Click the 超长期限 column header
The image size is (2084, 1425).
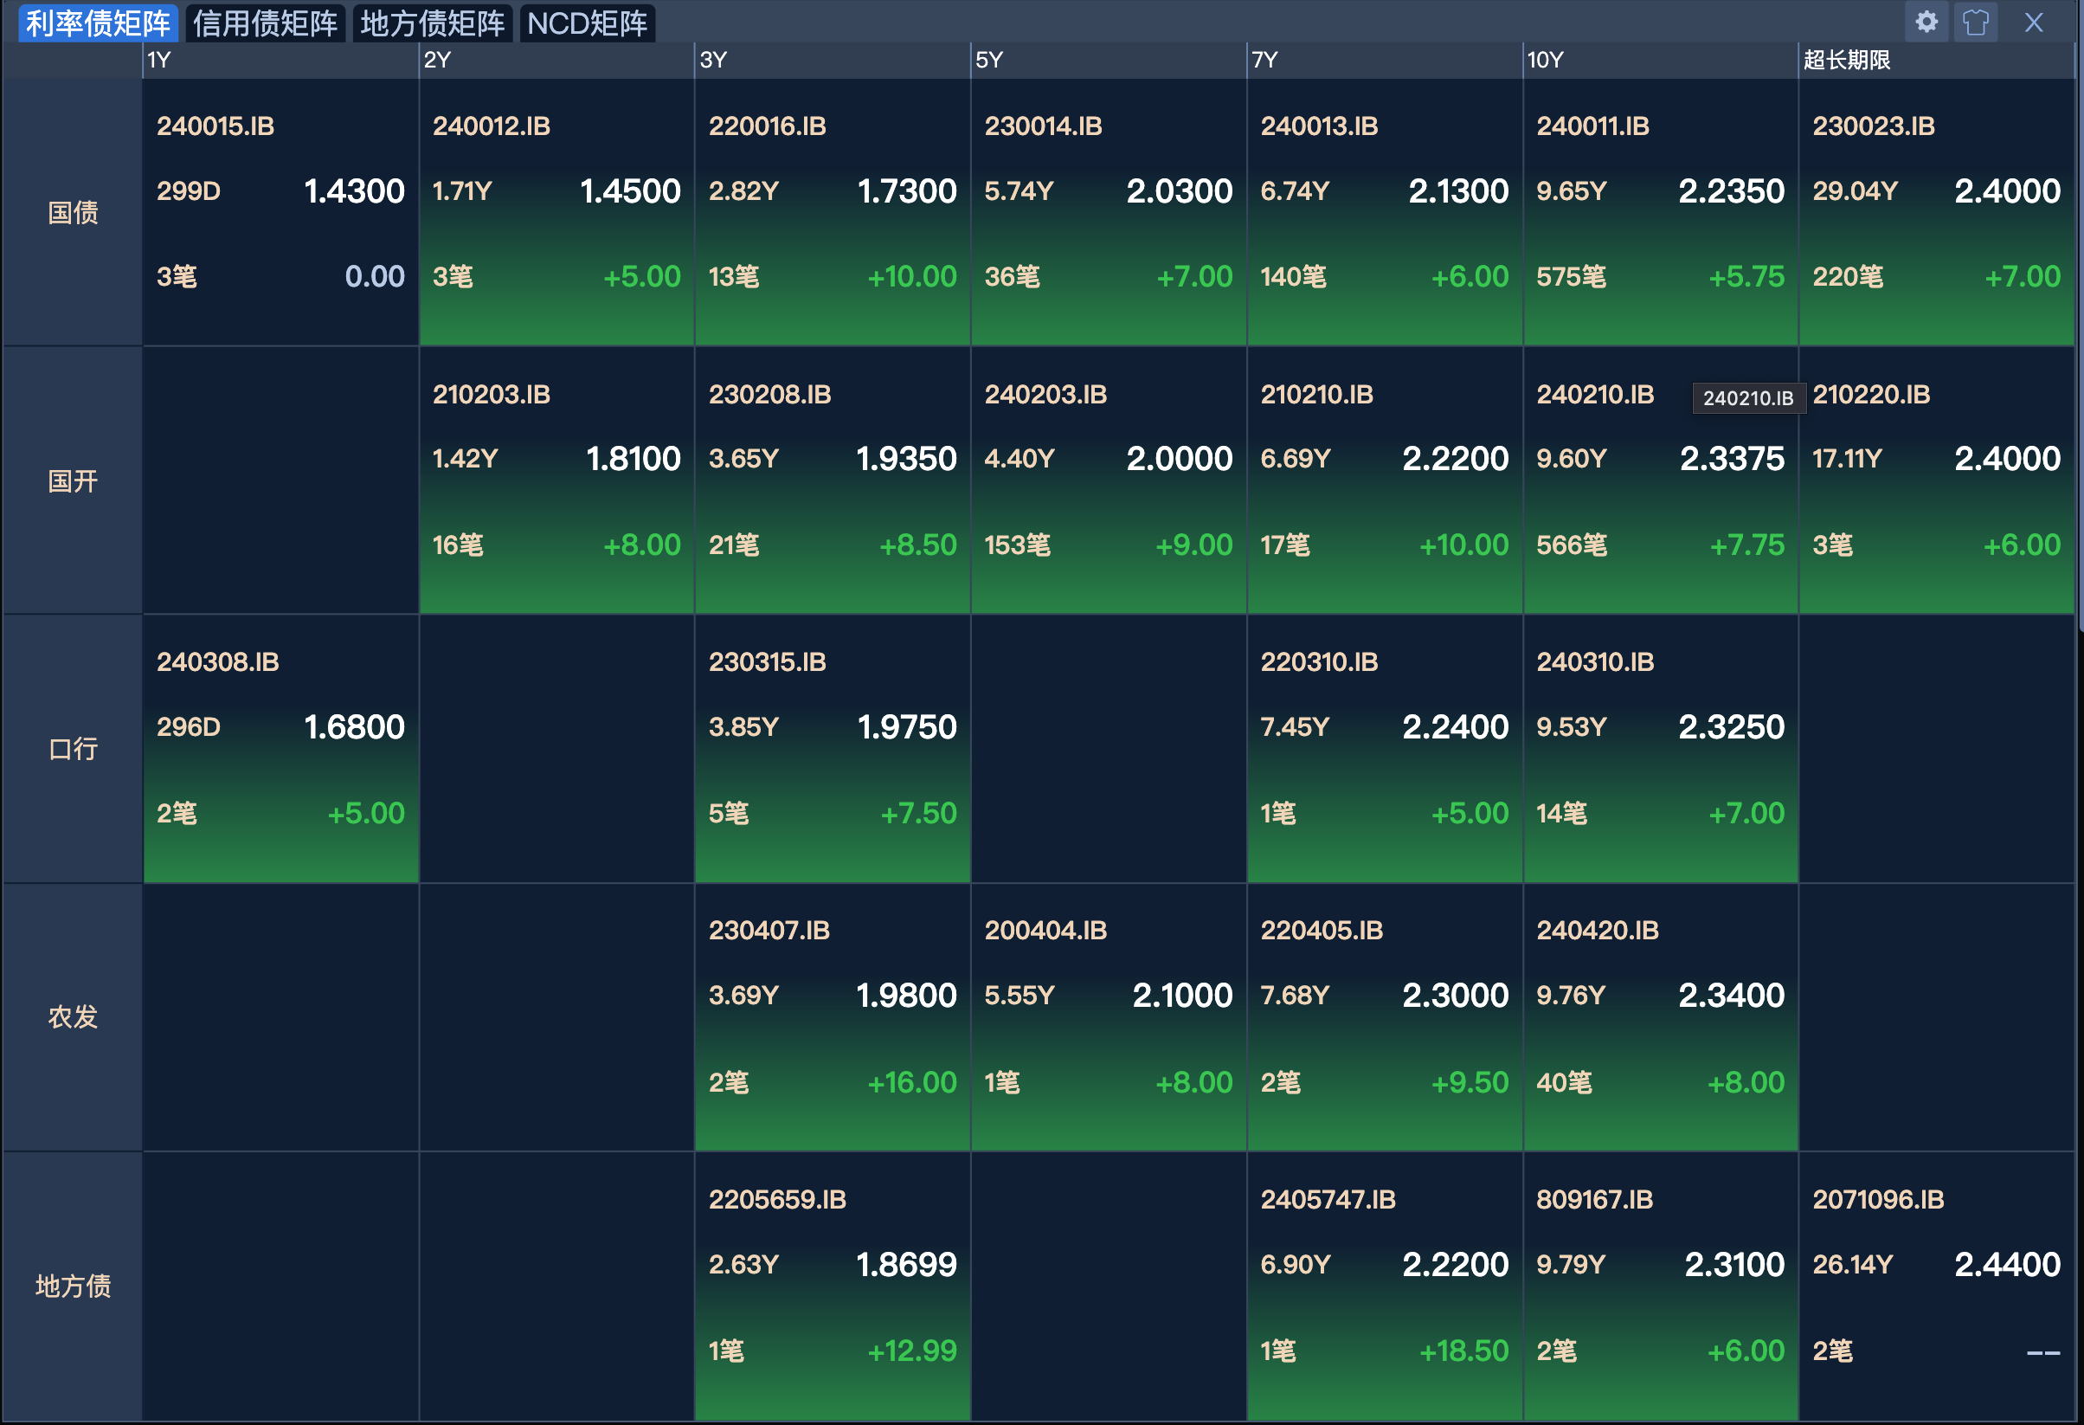(1846, 60)
